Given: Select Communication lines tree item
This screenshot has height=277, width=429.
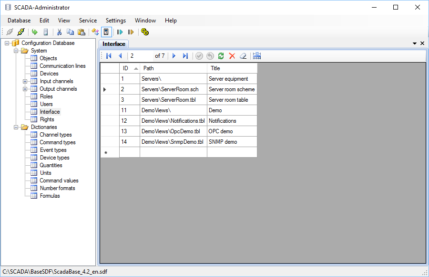Looking at the screenshot, I should click(x=62, y=66).
